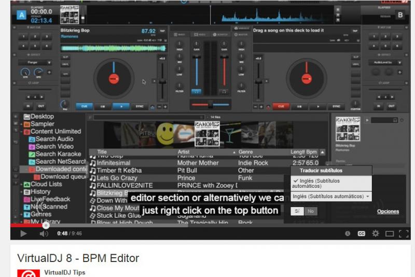
Task: Switch to theater mode view
Action: coord(390,233)
